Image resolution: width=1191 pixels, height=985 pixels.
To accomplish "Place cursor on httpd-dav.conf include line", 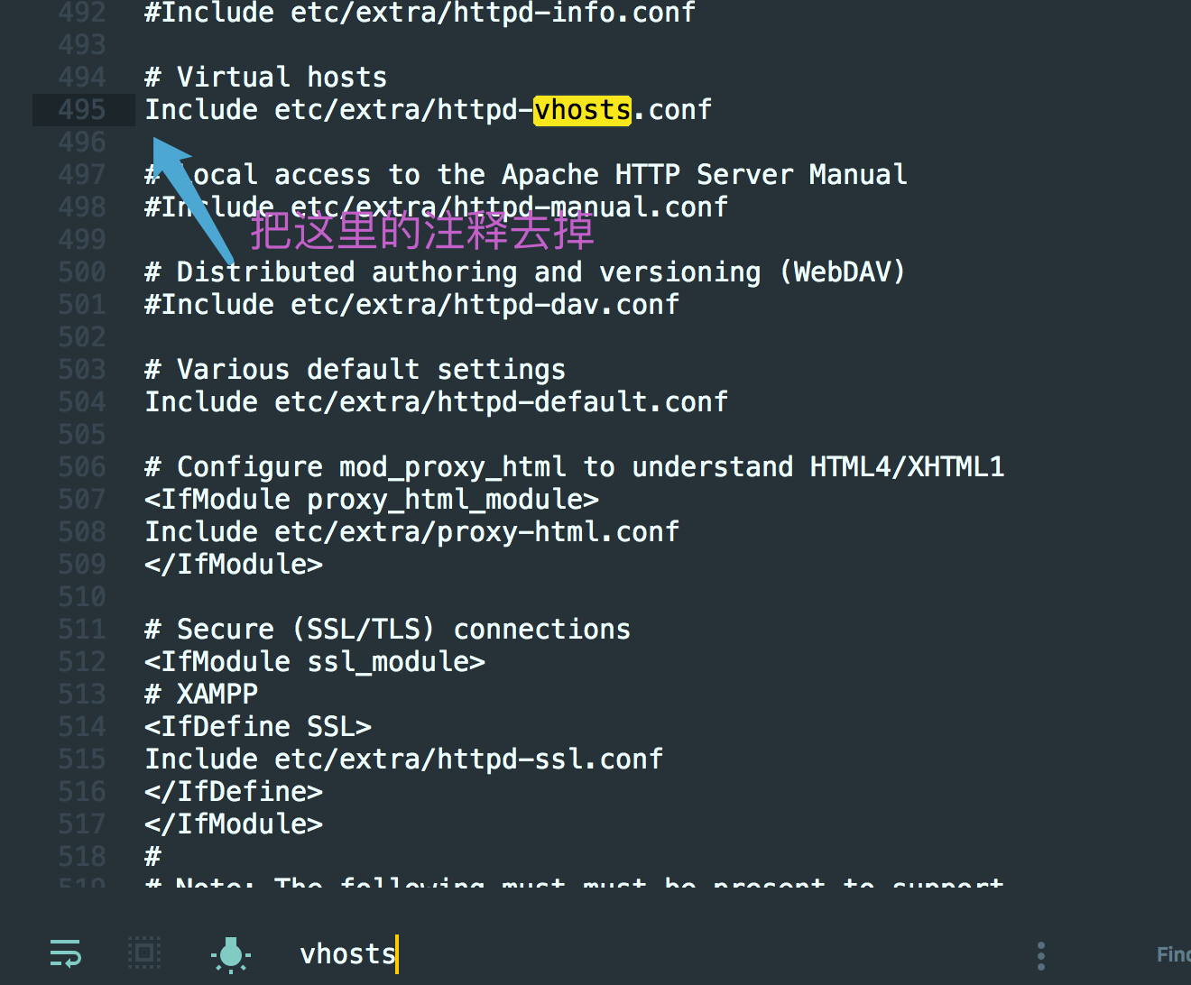I will pyautogui.click(x=411, y=305).
